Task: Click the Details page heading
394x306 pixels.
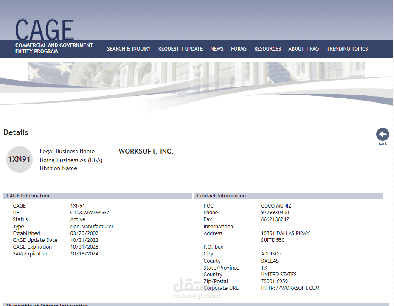Action: [16, 132]
